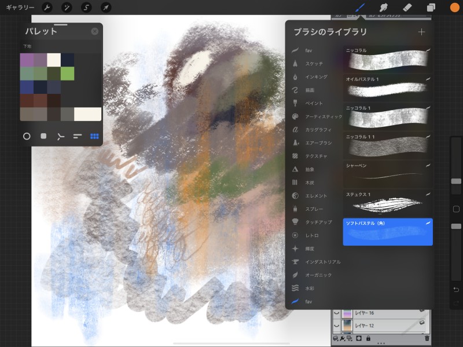The height and width of the screenshot is (347, 463).
Task: Open the orange active color circle
Action: pos(454,8)
